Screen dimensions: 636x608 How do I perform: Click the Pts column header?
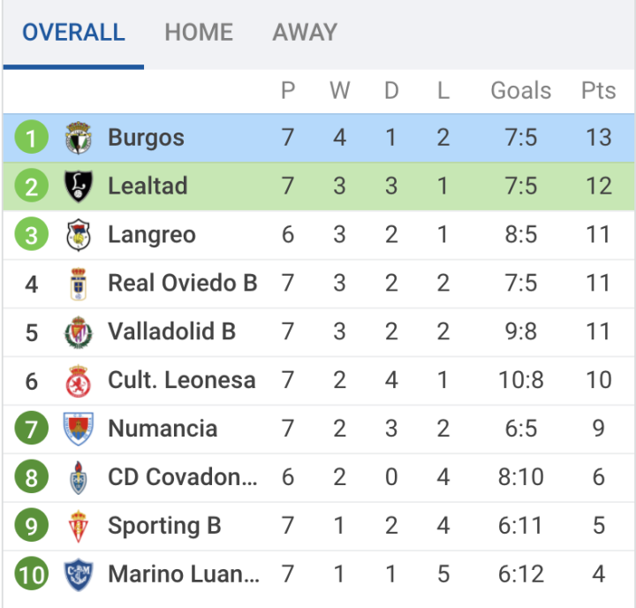tap(598, 91)
